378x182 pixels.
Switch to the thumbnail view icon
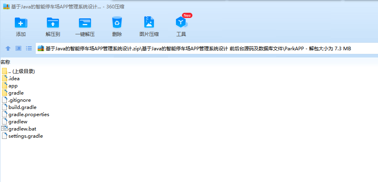coord(18,49)
